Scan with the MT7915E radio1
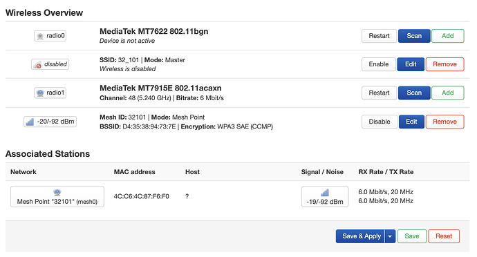 coord(414,93)
